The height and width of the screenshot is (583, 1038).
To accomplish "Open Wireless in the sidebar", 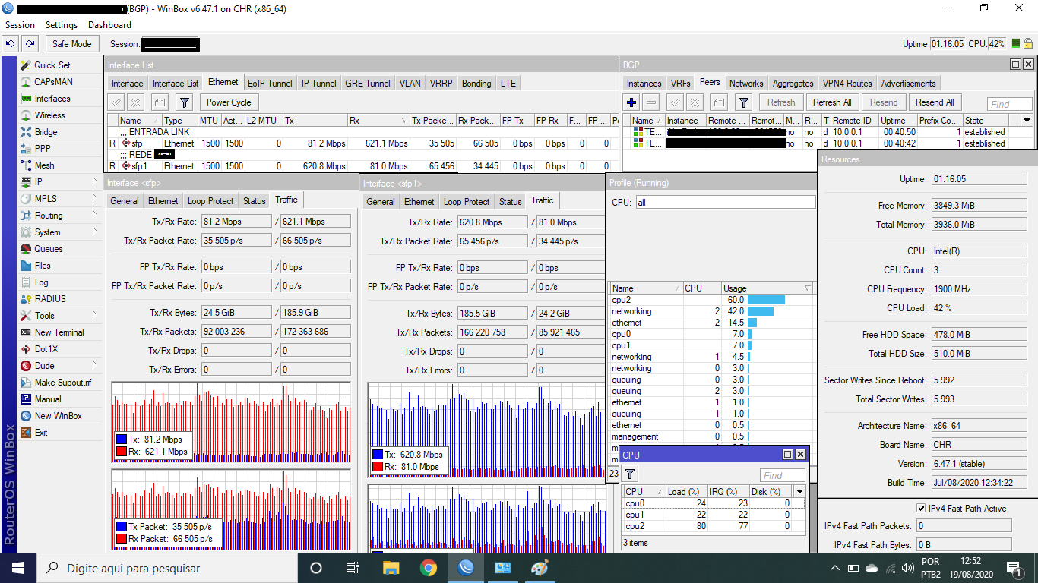I will point(50,115).
